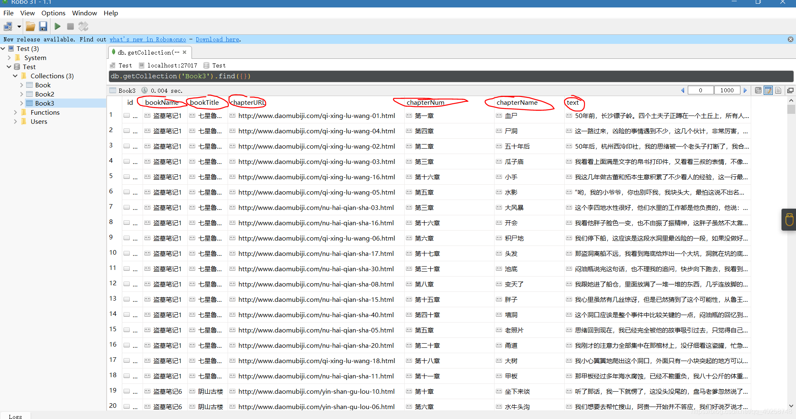The width and height of the screenshot is (796, 419).
Task: Go to previous page of results
Action: (682, 90)
